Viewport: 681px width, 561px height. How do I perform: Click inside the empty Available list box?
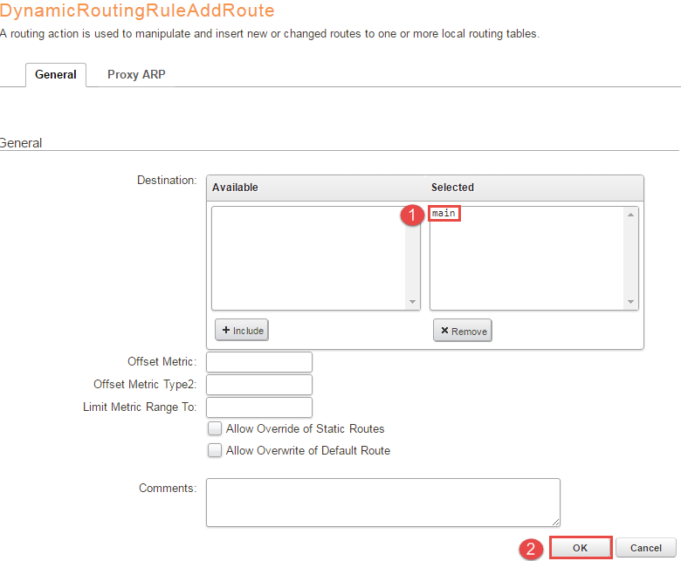point(308,257)
